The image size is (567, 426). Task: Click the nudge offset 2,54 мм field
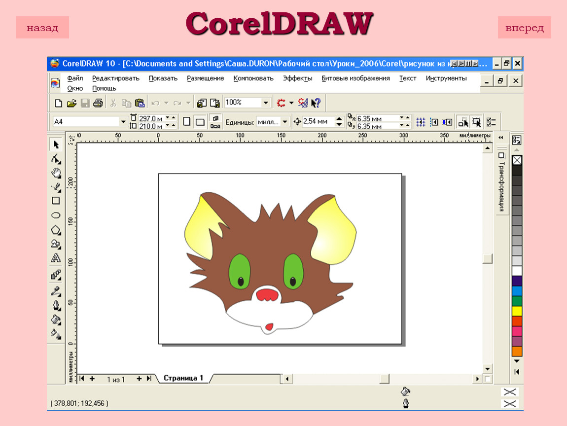[318, 121]
